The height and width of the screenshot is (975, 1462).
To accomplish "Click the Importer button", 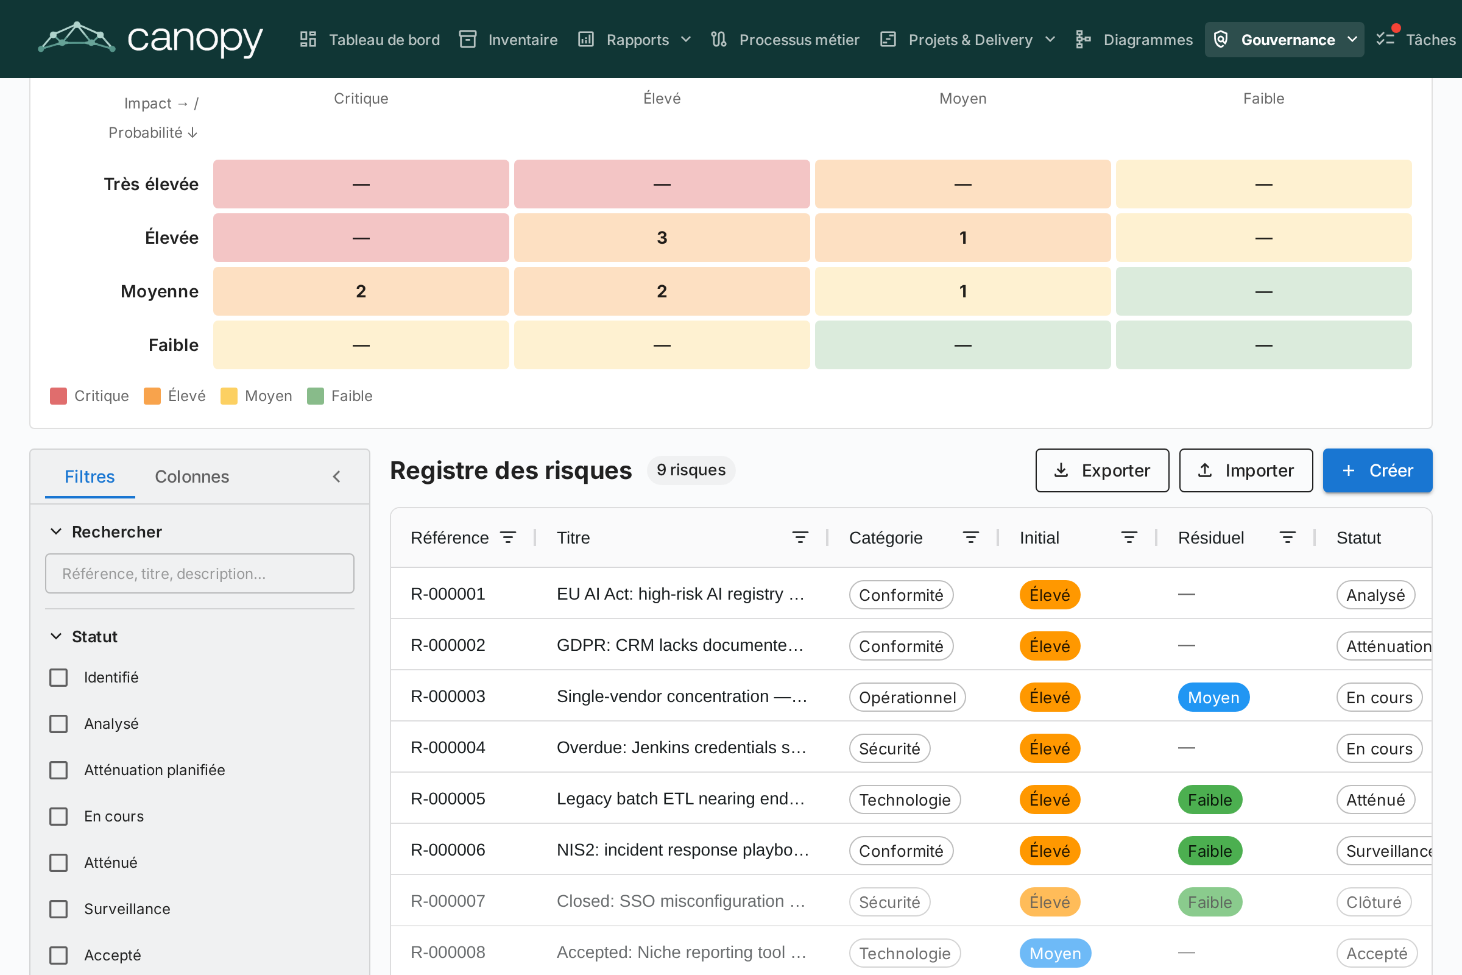I will (1246, 470).
